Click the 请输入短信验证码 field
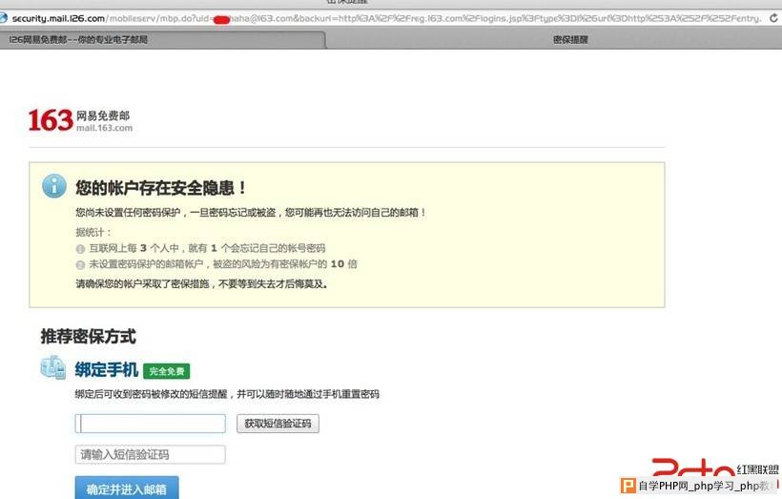Viewport: 782px width, 499px height. point(150,454)
